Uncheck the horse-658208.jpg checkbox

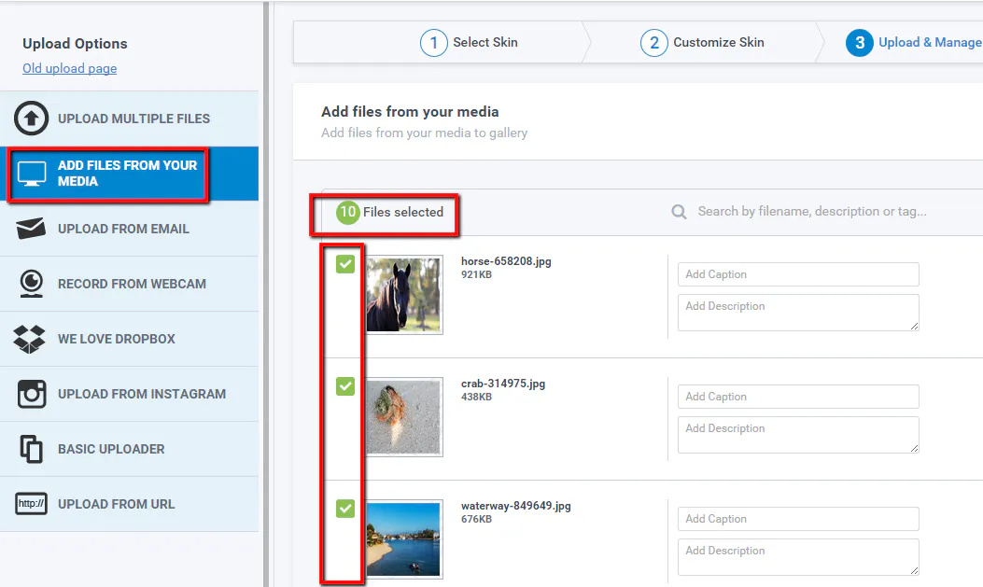[x=345, y=264]
